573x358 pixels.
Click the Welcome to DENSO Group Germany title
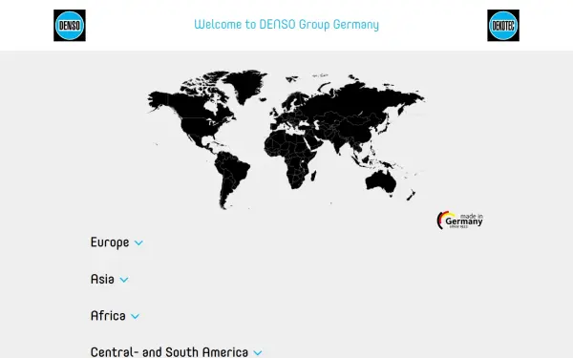[x=286, y=25]
